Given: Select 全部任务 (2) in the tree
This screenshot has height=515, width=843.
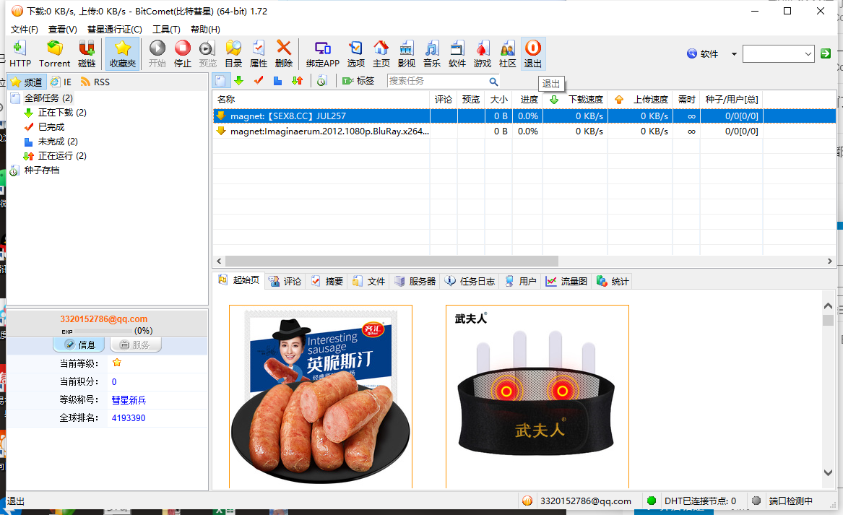Looking at the screenshot, I should tap(48, 98).
